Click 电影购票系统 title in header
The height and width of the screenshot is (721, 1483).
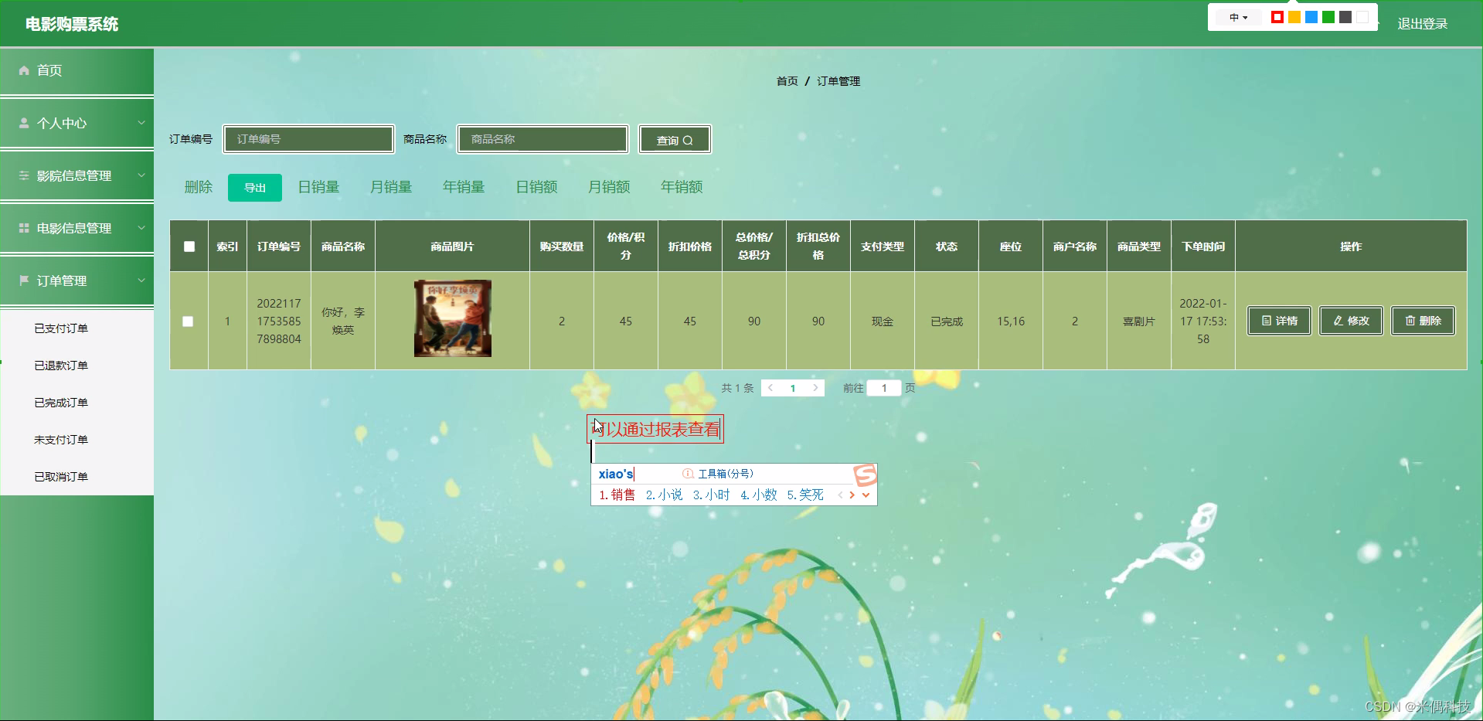(x=72, y=24)
